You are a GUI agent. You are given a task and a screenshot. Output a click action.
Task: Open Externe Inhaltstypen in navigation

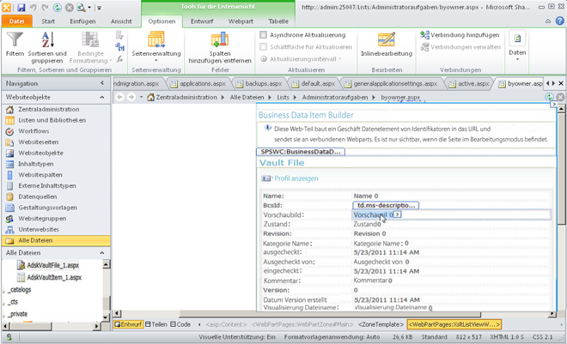coord(47,186)
